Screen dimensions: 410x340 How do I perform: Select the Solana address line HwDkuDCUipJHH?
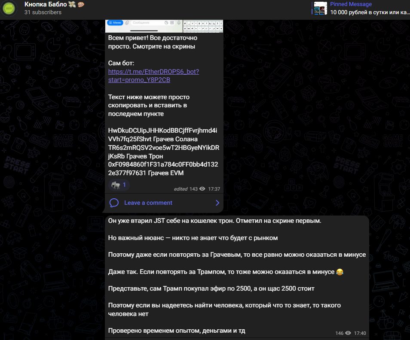[x=162, y=131]
